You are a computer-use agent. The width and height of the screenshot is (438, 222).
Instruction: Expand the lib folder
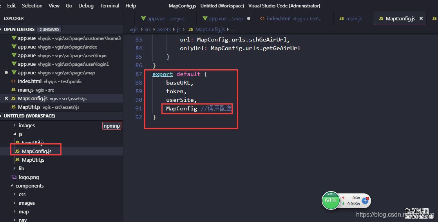pos(14,168)
